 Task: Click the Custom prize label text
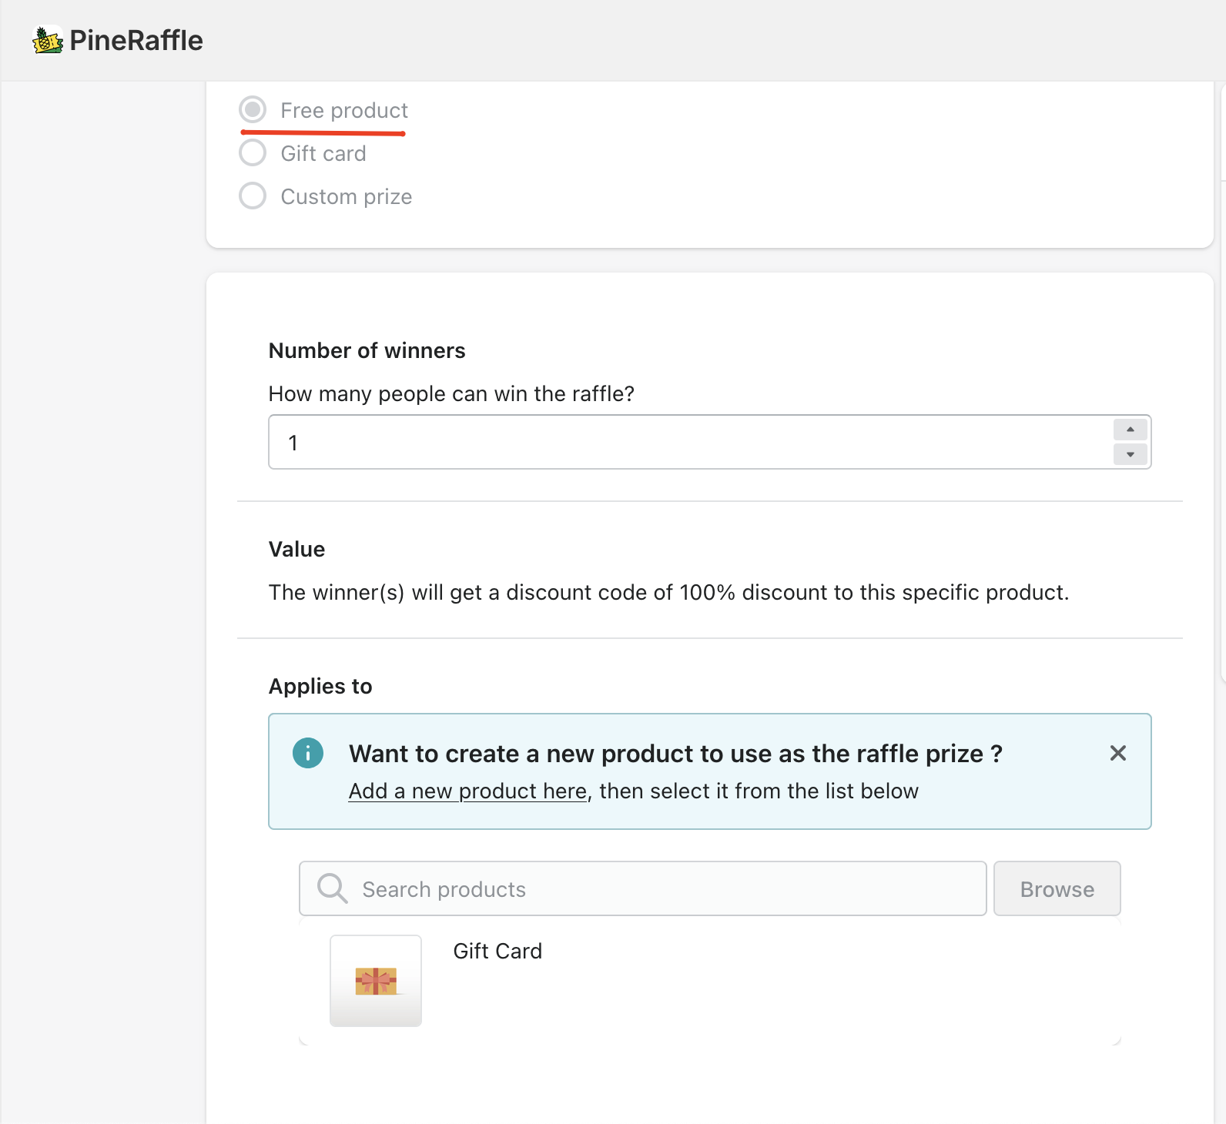347,196
